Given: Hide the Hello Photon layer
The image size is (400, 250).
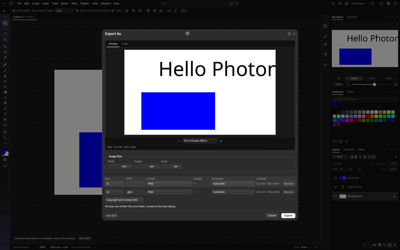Looking at the screenshot, I should coord(336,187).
